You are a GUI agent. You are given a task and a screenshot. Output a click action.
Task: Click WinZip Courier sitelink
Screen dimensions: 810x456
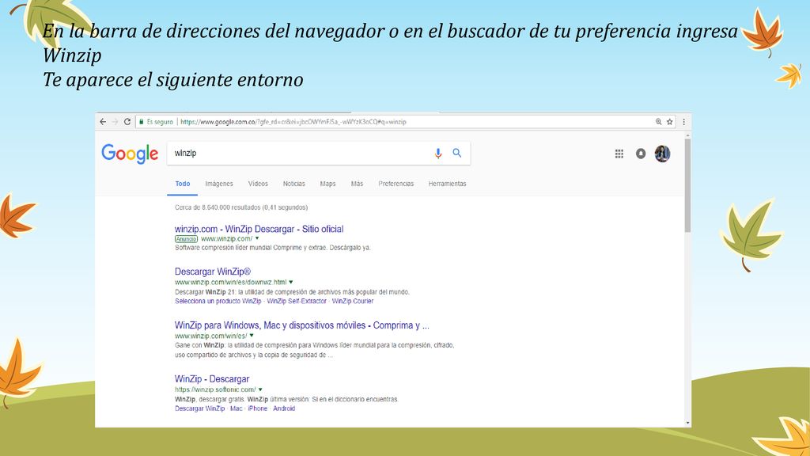[353, 301]
